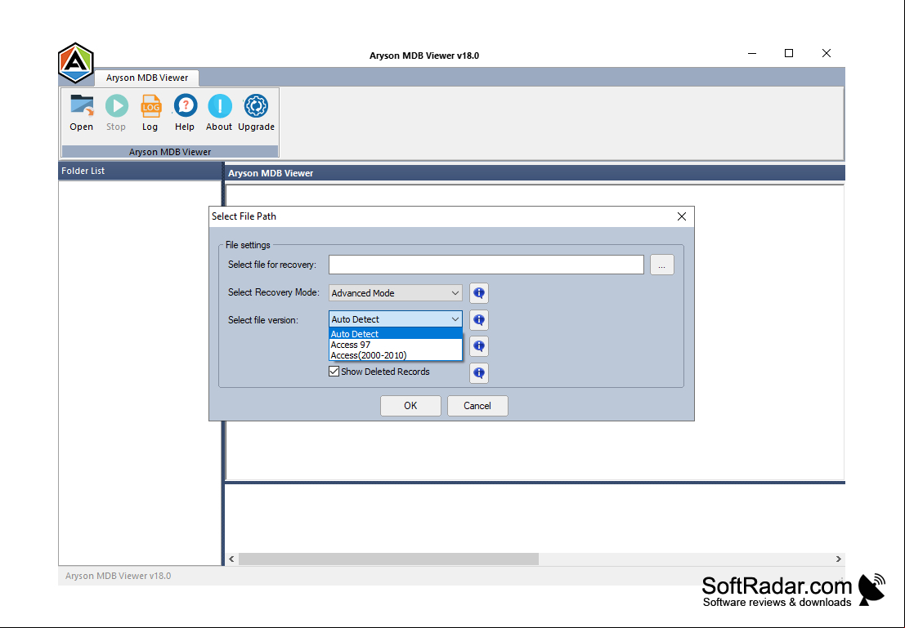Image resolution: width=905 pixels, height=628 pixels.
Task: Click the Help icon
Action: pos(185,113)
